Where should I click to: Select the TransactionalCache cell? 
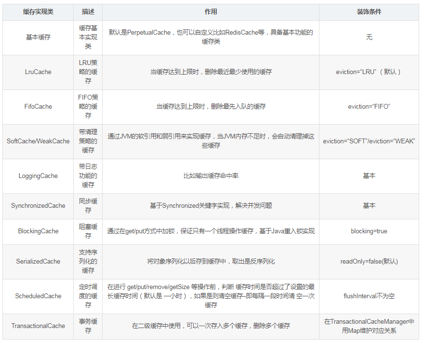click(38, 326)
